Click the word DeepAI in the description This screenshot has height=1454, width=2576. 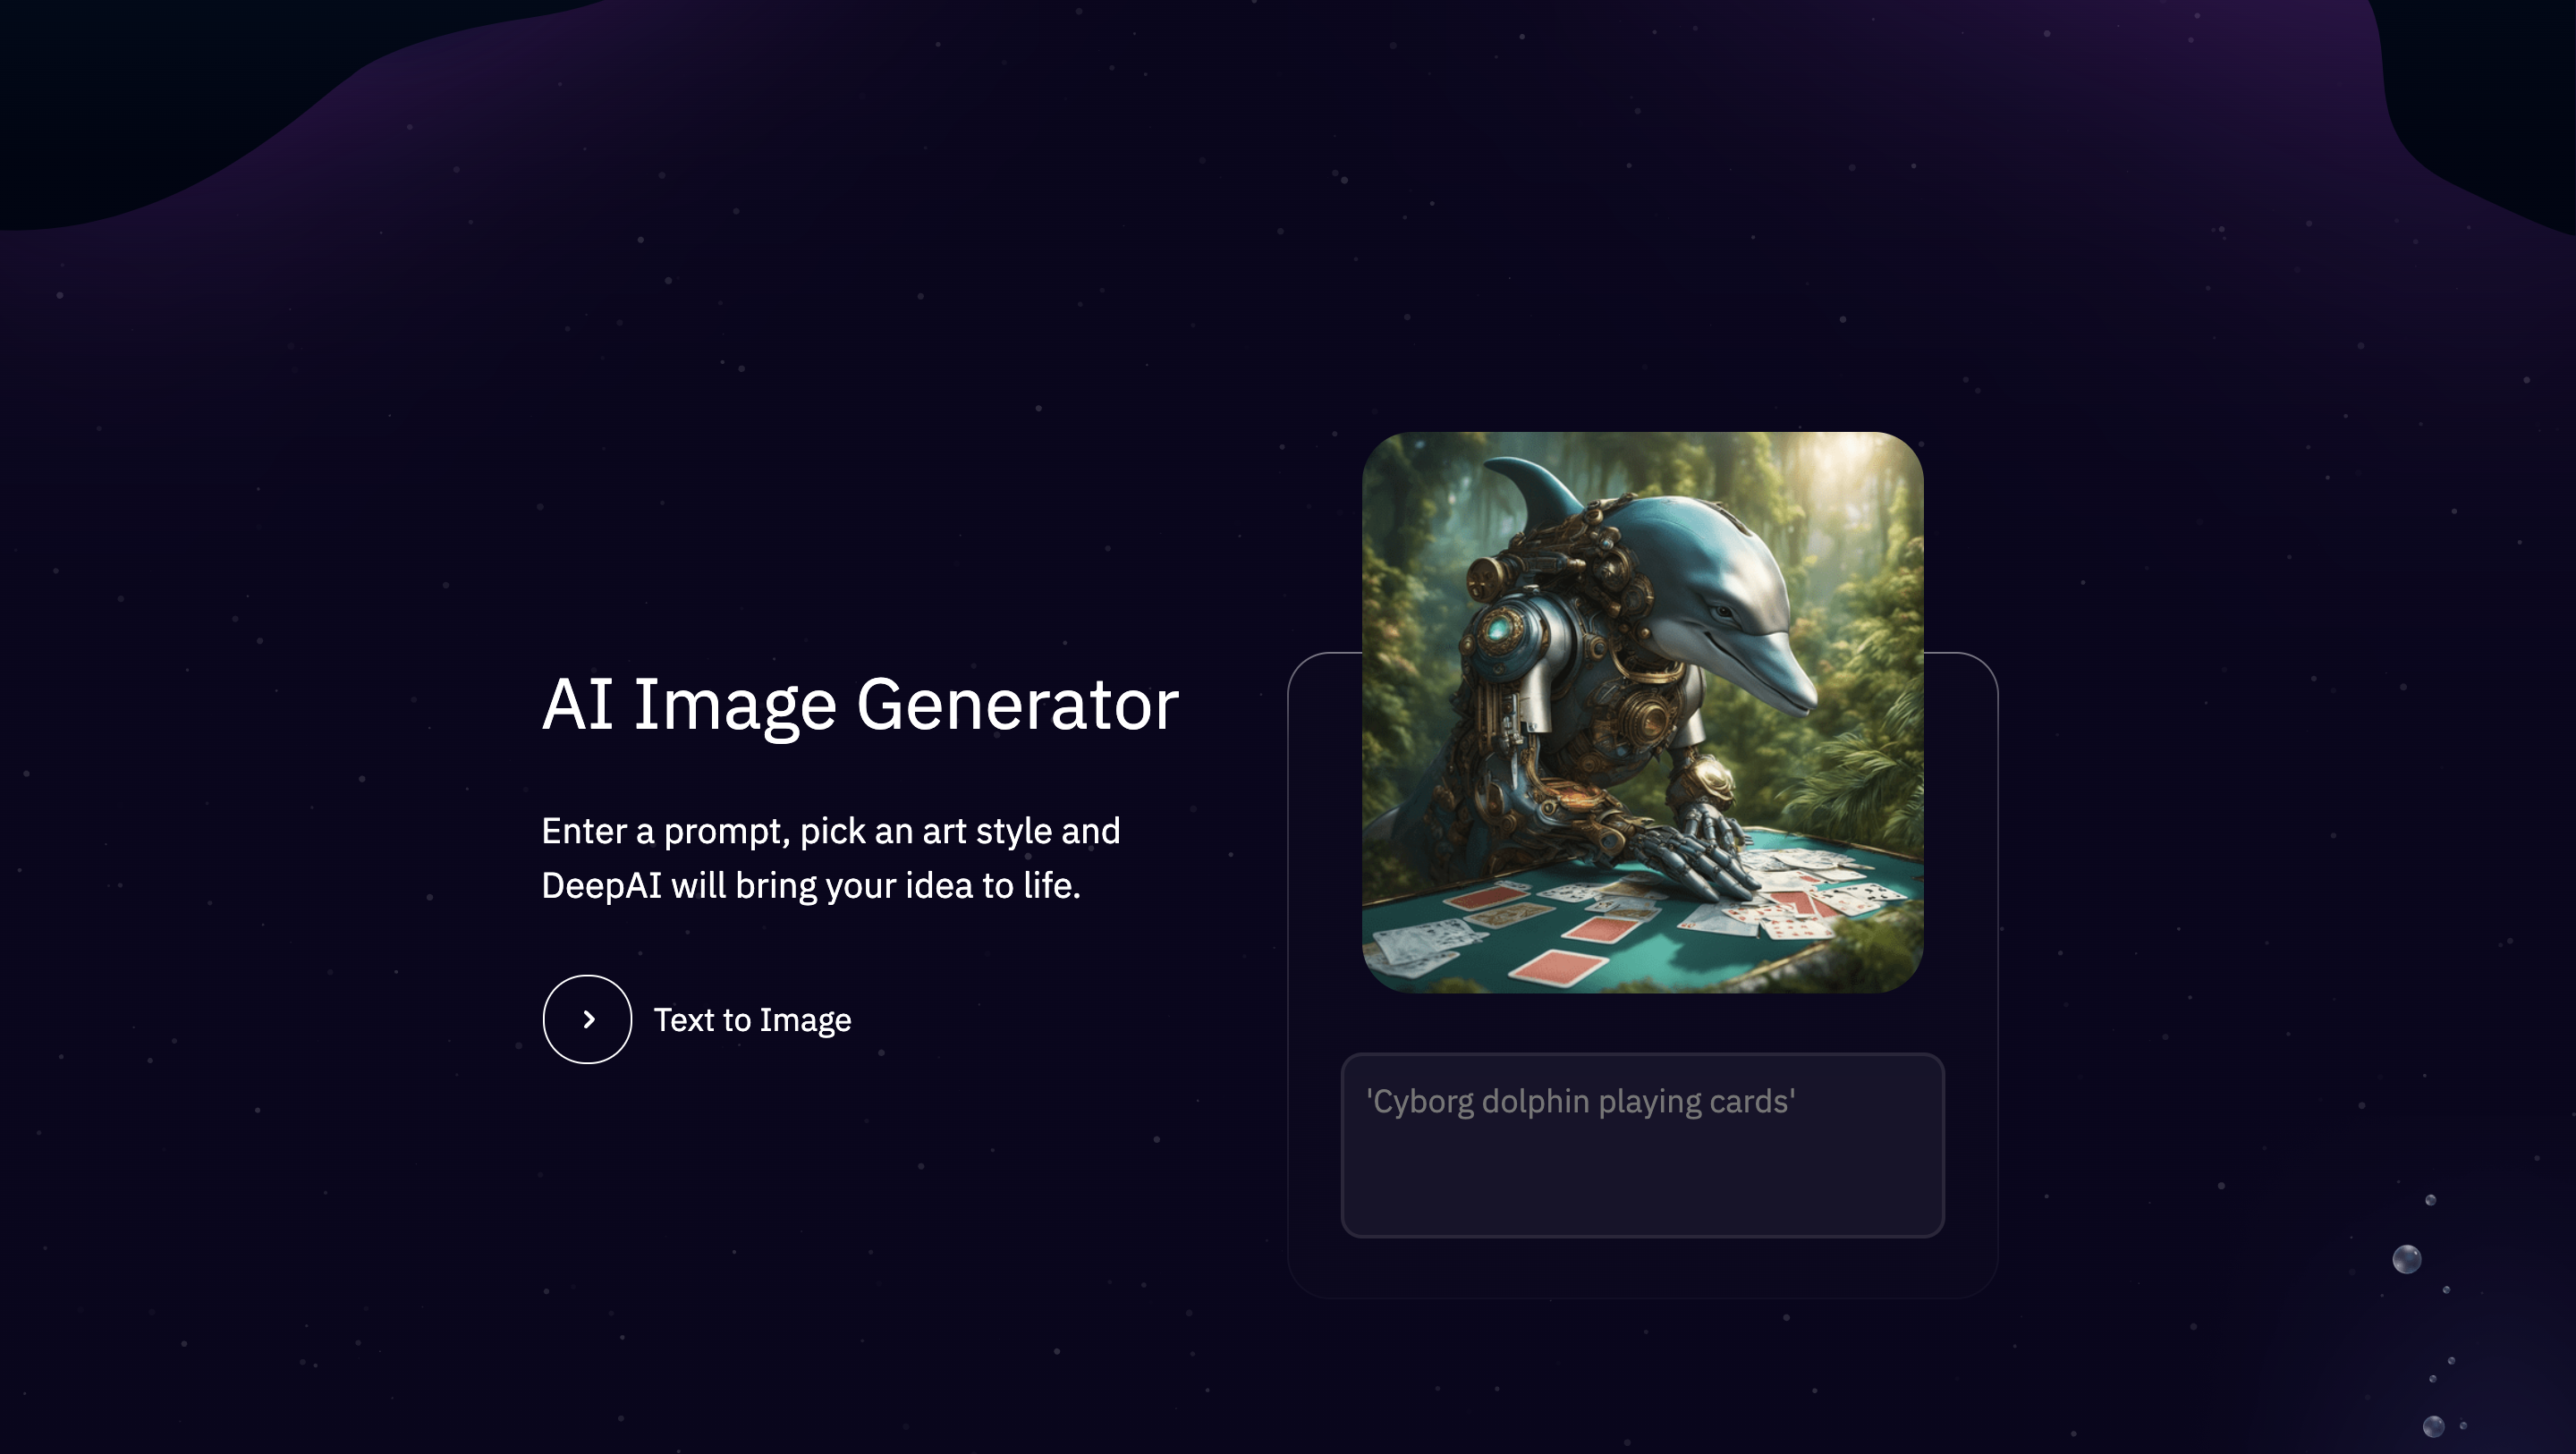click(601, 886)
